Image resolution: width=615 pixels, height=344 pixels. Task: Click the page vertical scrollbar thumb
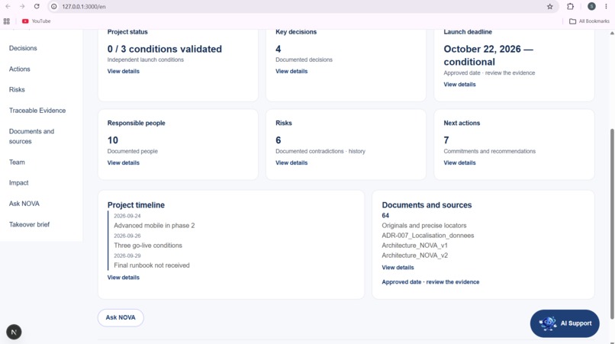[612, 223]
